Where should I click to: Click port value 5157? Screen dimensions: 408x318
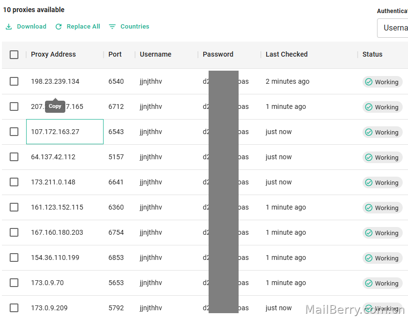116,157
